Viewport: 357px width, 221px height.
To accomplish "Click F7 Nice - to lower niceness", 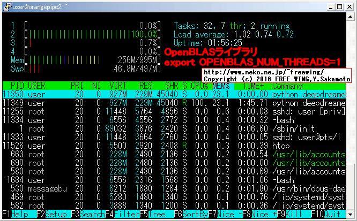I will pyautogui.click(x=226, y=214).
